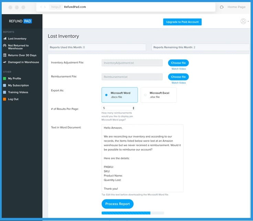
Task: Click Reports Used this Month: 0 text
Action: [67, 47]
